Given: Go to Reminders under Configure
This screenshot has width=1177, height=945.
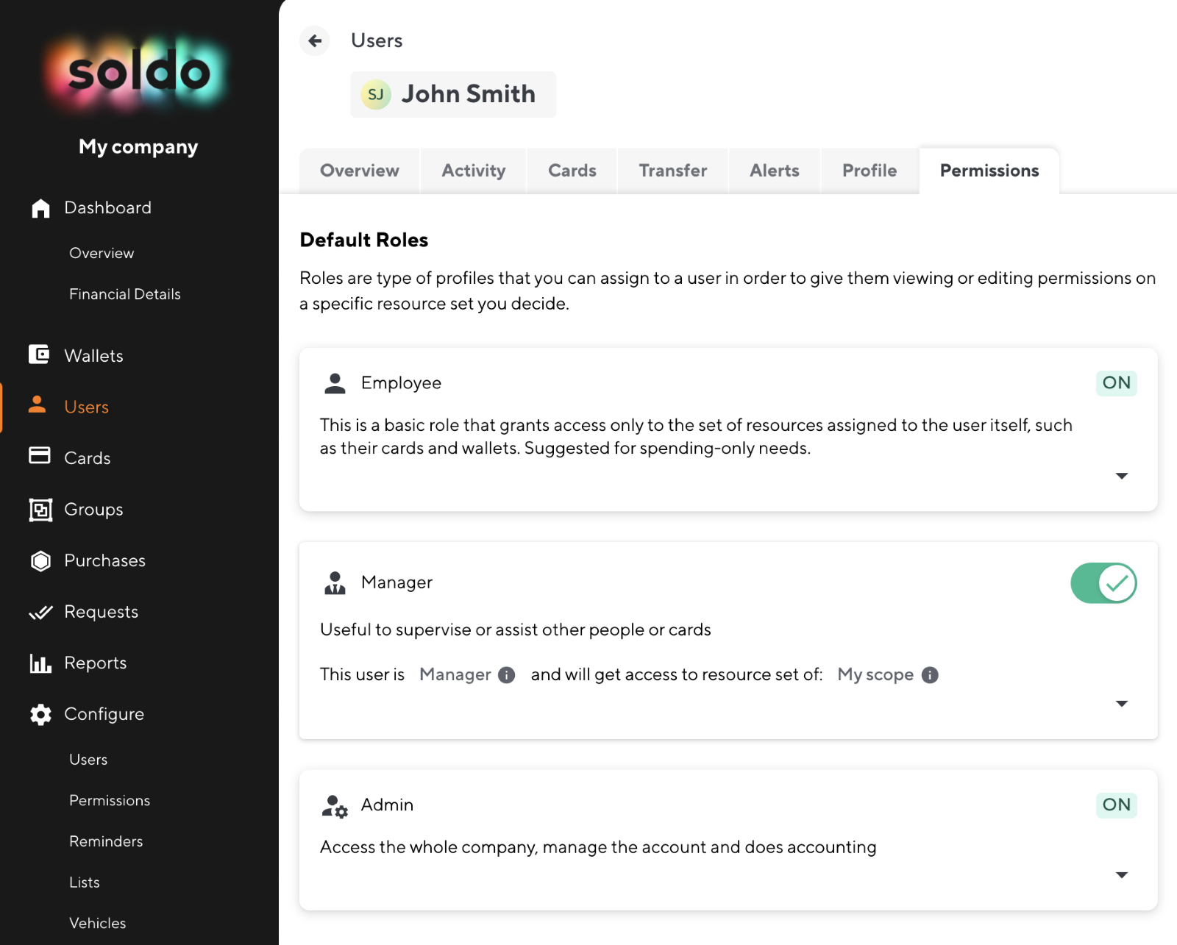Looking at the screenshot, I should click(106, 841).
